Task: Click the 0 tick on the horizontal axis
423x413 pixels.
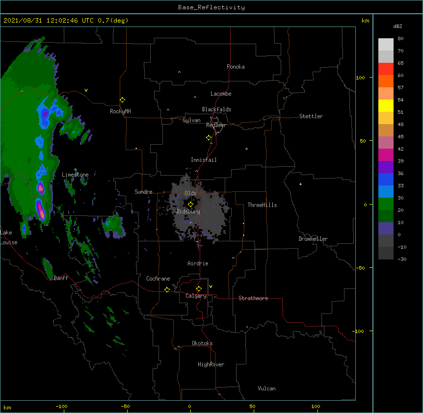Action: [x=189, y=407]
